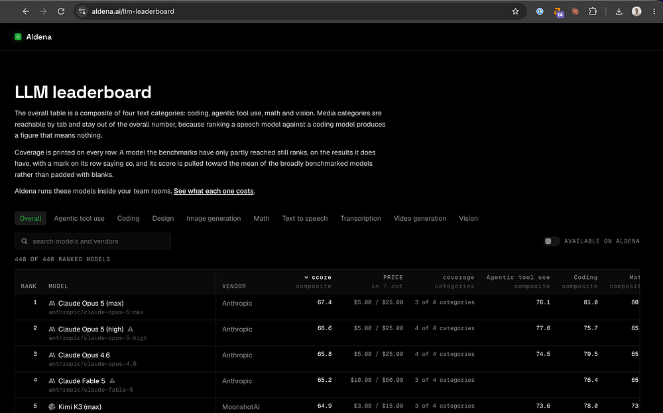Sort by the coverage categories column header
The image size is (663, 413).
tap(455, 282)
